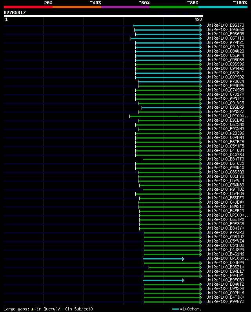Viewport: 251px width, 312px height.
Task: Open the UniRef100_B4FB29 entry
Action: click(225, 211)
